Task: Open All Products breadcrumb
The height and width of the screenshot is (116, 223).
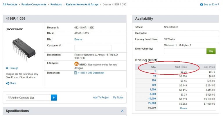Action: pyautogui.click(x=10, y=4)
